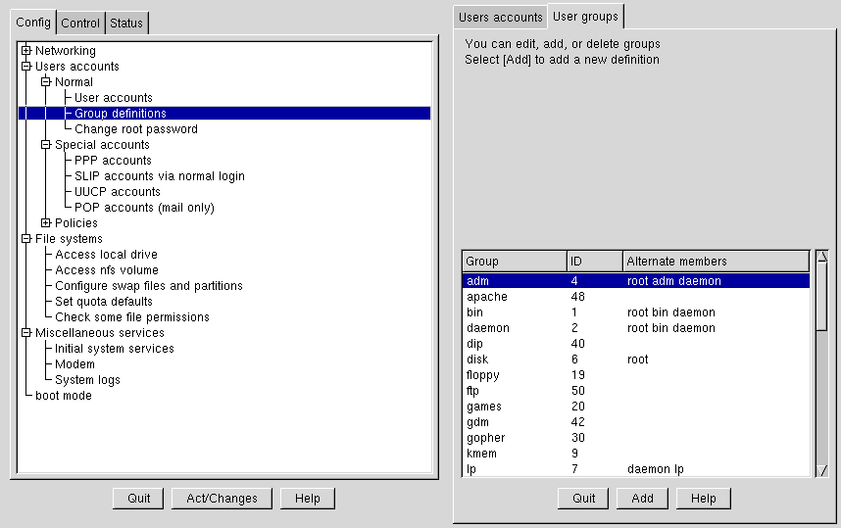Click Help button in groups panel
Screen dimensions: 841x528
[x=703, y=498]
